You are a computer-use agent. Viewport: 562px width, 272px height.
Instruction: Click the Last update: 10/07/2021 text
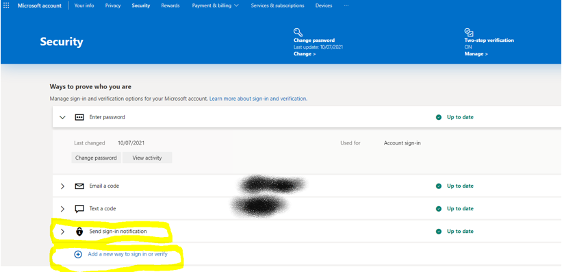pos(318,47)
